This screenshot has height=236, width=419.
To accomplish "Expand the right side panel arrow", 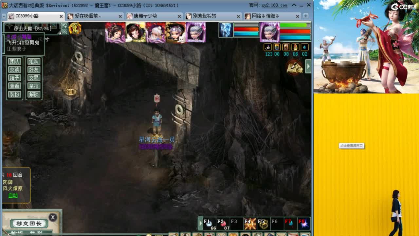I will tap(308, 66).
